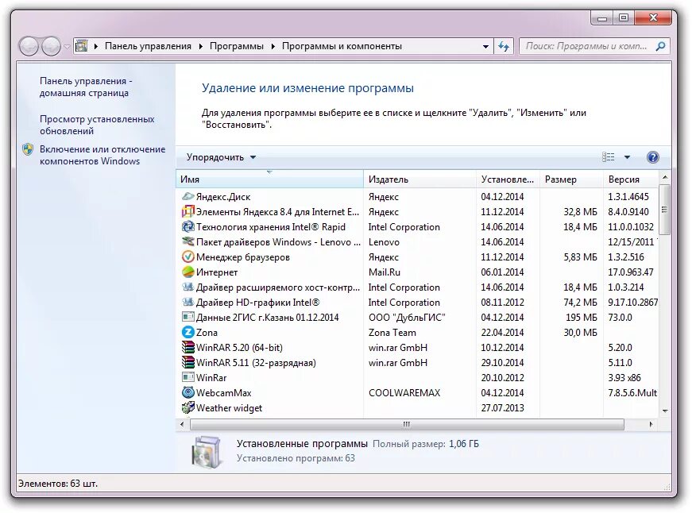This screenshot has height=513, width=692.
Task: Click the Интернет Mail.Ru icon
Action: (x=188, y=272)
